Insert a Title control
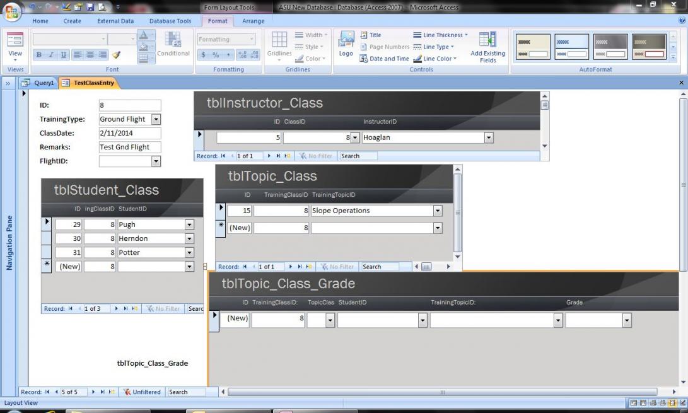The width and height of the screenshot is (688, 413). [x=371, y=35]
